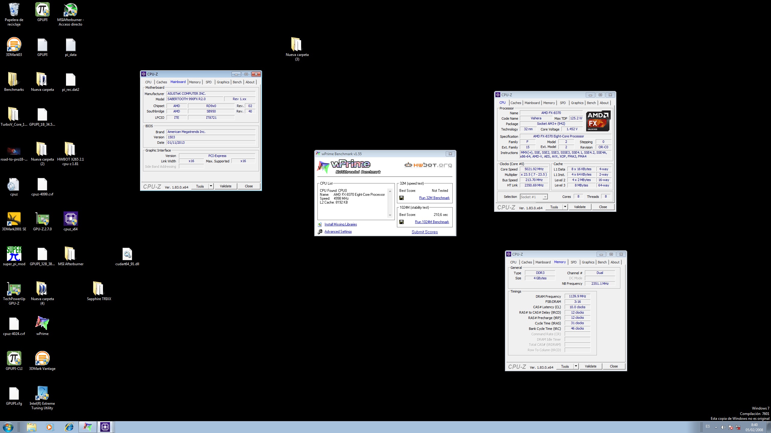Image resolution: width=771 pixels, height=433 pixels.
Task: Click the volume icon in system tray
Action: click(723, 427)
